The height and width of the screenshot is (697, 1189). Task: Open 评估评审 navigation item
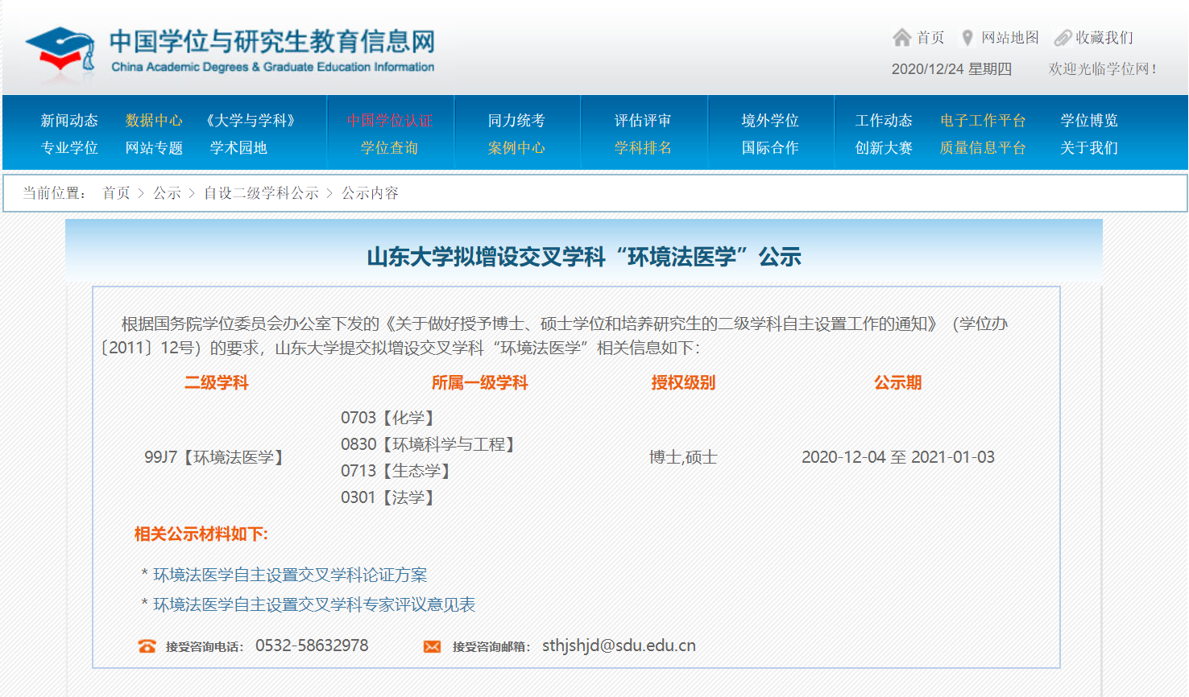pyautogui.click(x=643, y=121)
